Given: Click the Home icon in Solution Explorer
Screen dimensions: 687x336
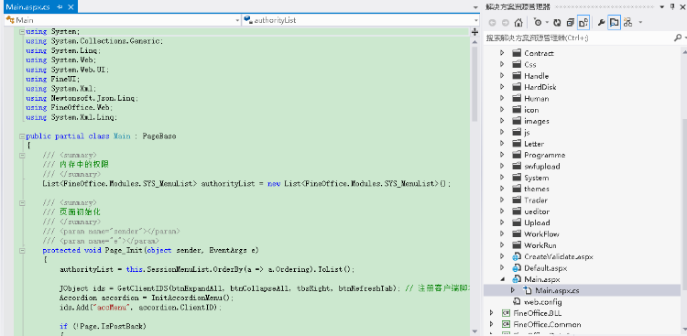Looking at the screenshot, I should click(x=518, y=22).
